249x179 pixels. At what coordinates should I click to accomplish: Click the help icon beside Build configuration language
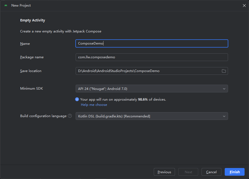coord(69,116)
